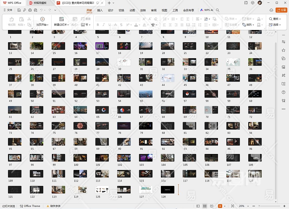Expand the 查找 (Find) dropdown

coord(275,19)
